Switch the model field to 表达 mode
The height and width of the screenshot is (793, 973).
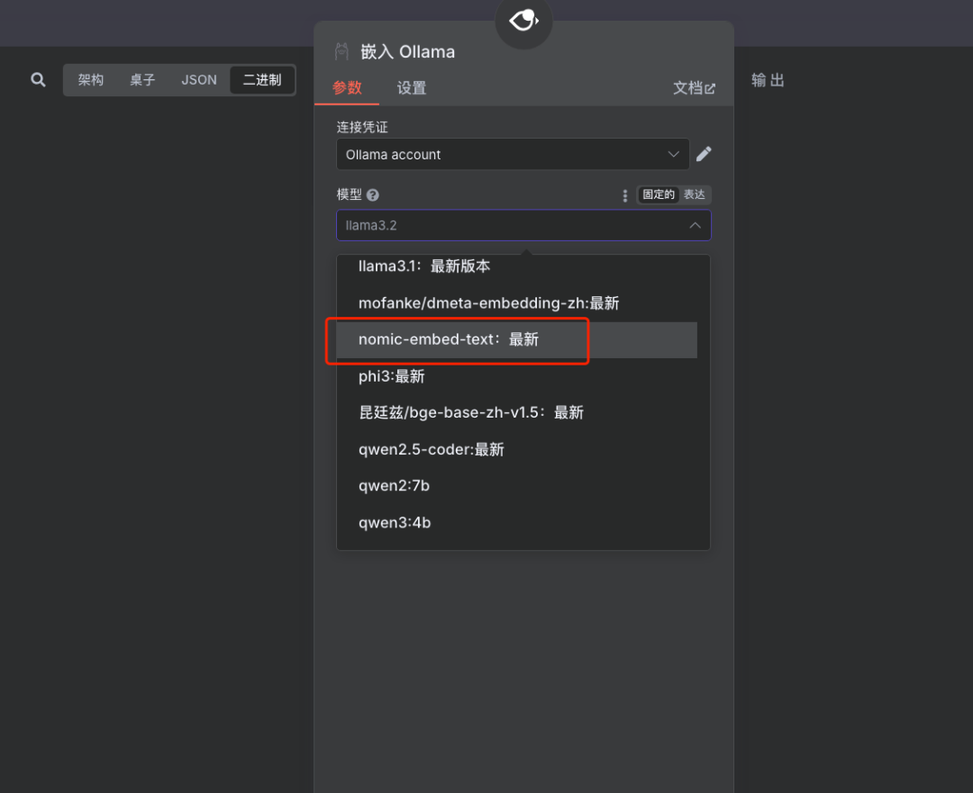(x=694, y=194)
